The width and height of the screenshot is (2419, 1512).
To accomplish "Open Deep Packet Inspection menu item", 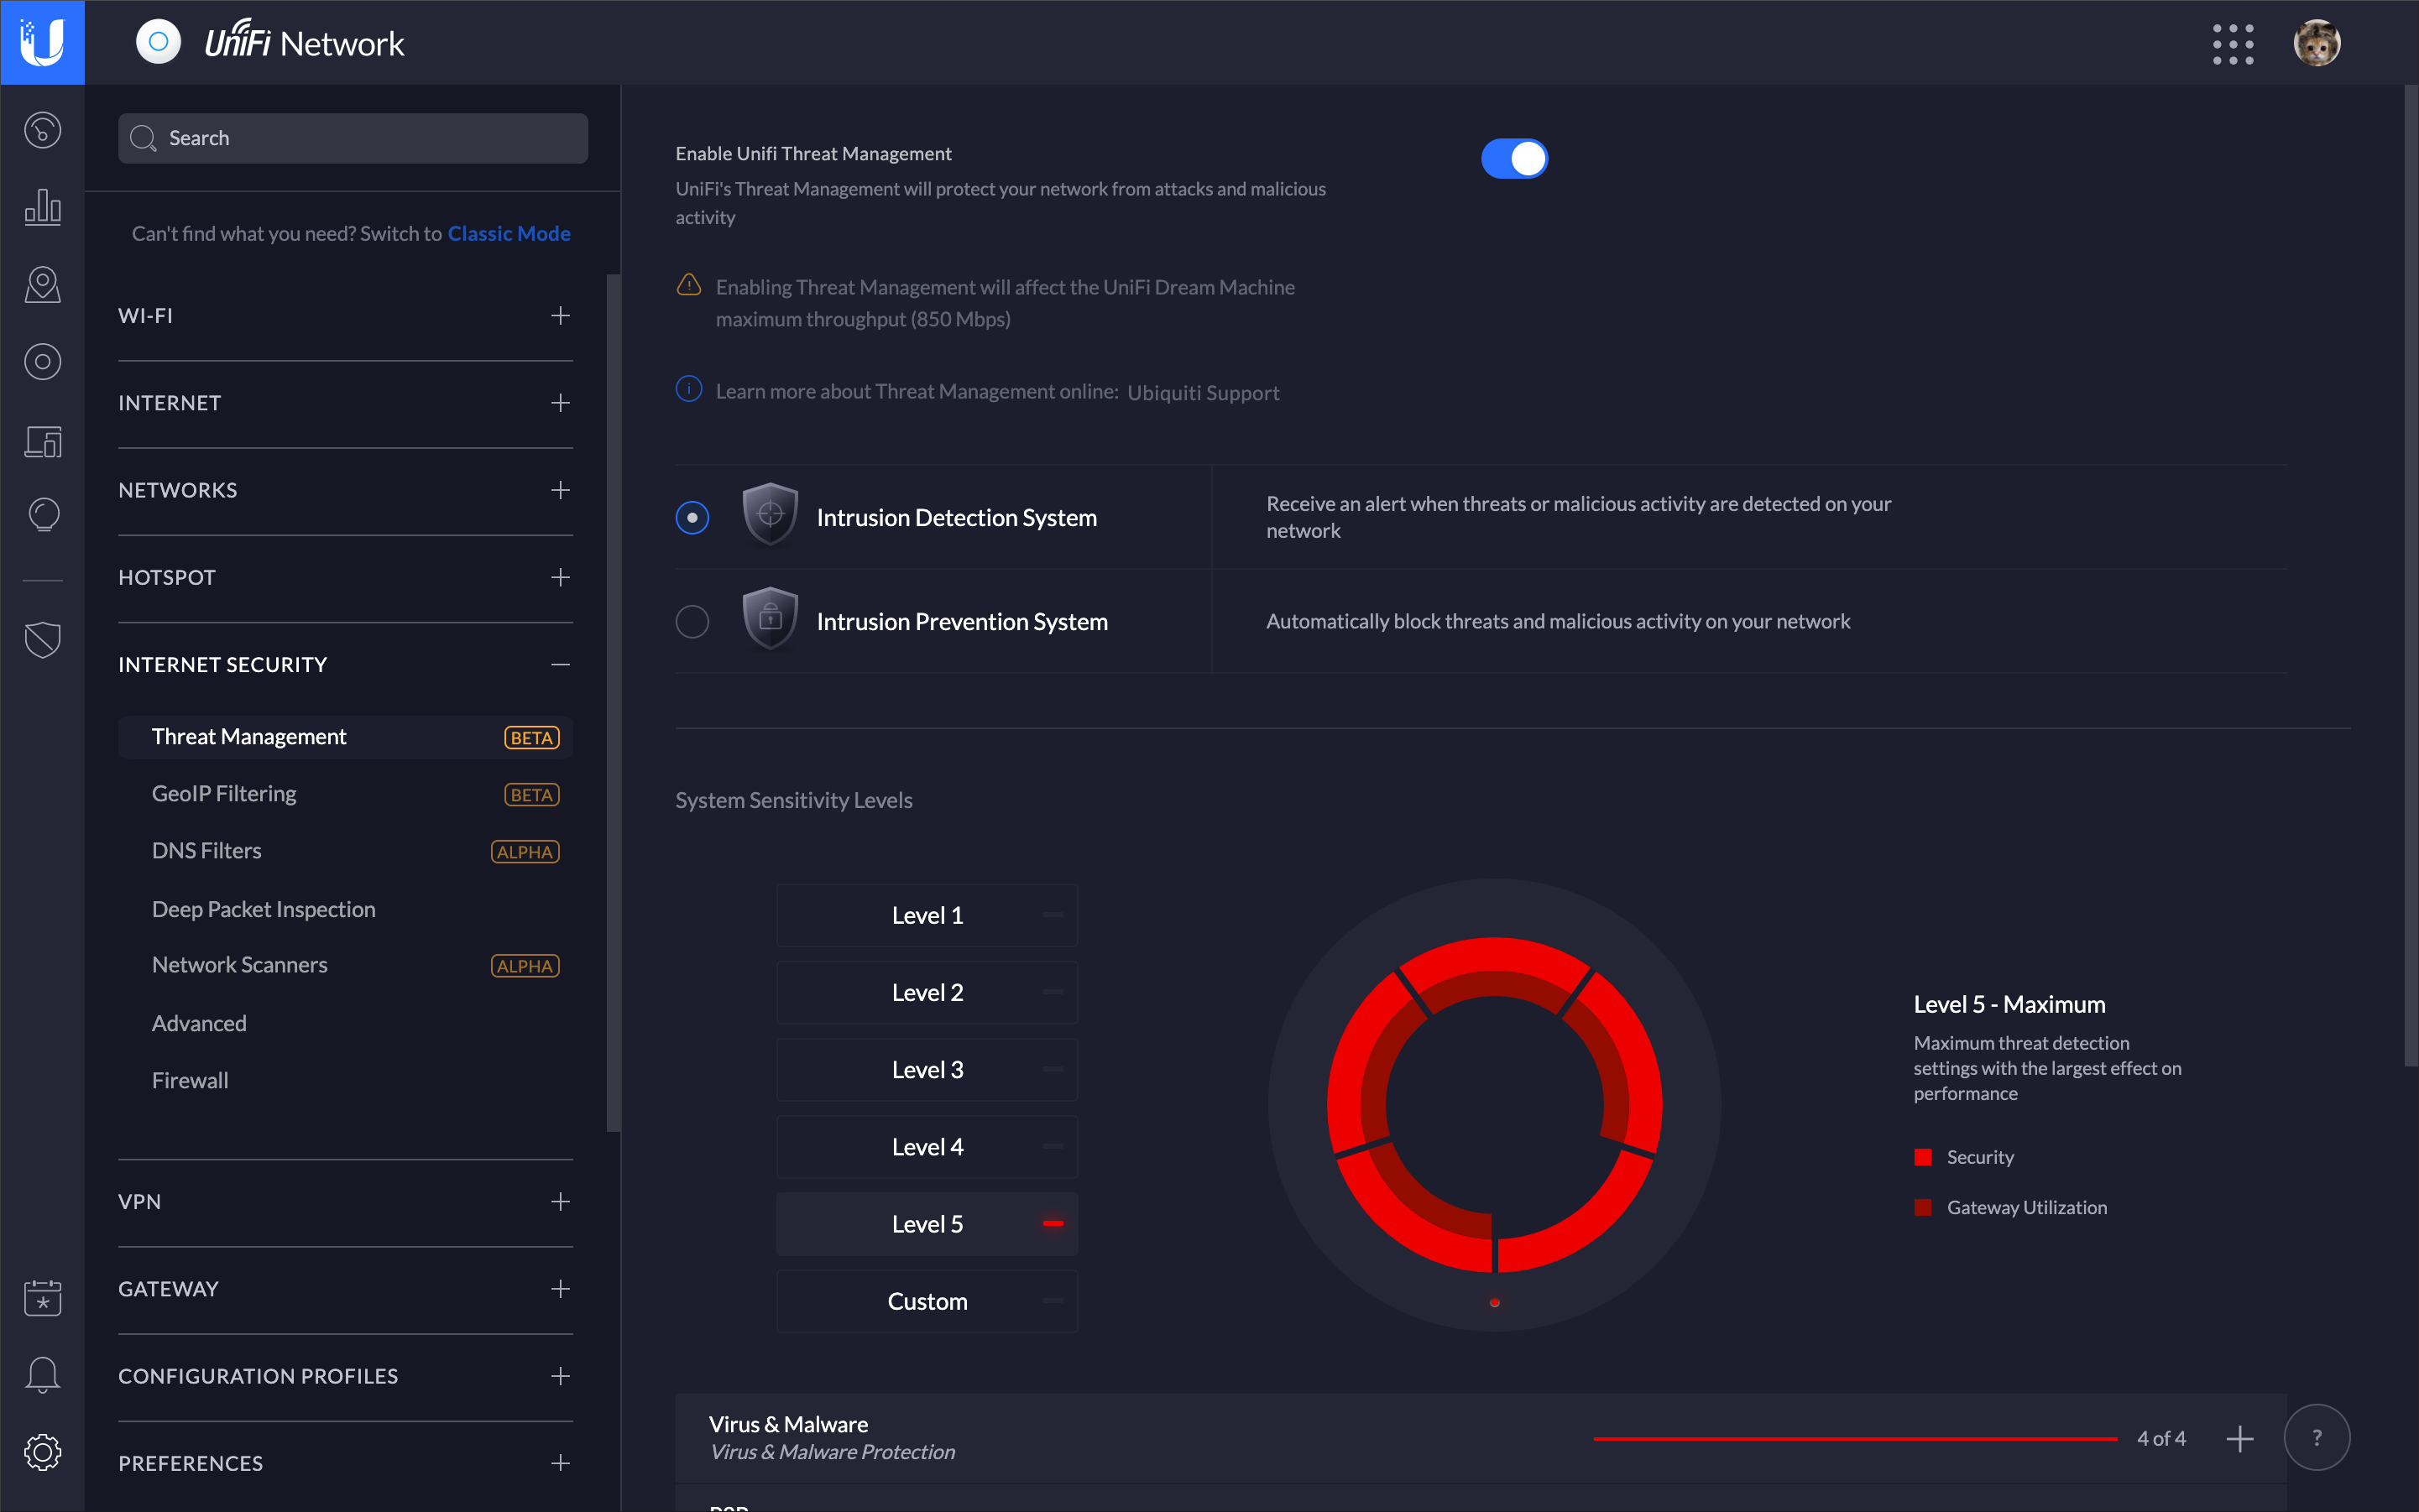I will point(345,909).
